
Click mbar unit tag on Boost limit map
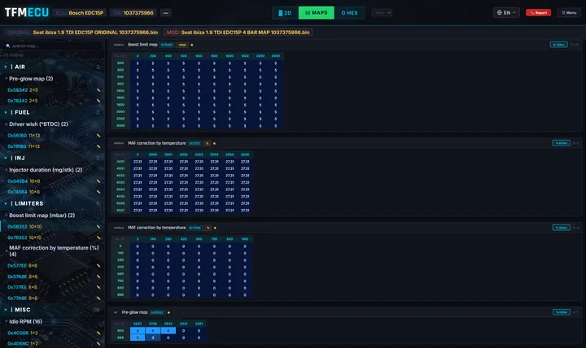coord(182,45)
